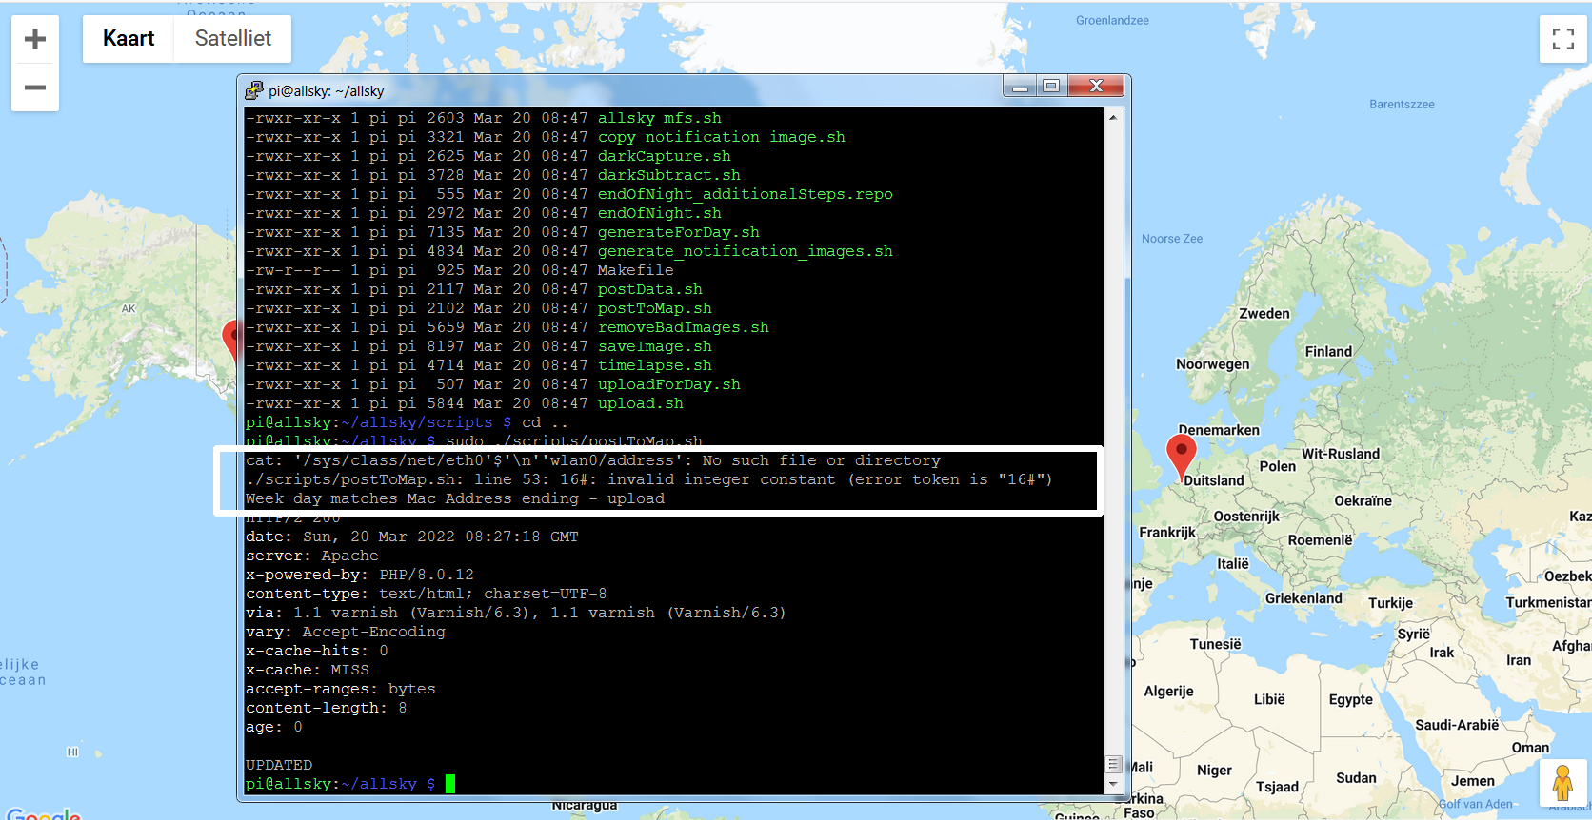
Task: Click endOfNight.sh file name
Action: 660,213
